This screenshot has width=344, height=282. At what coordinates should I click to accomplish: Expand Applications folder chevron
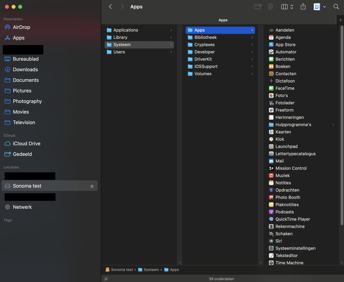171,30
